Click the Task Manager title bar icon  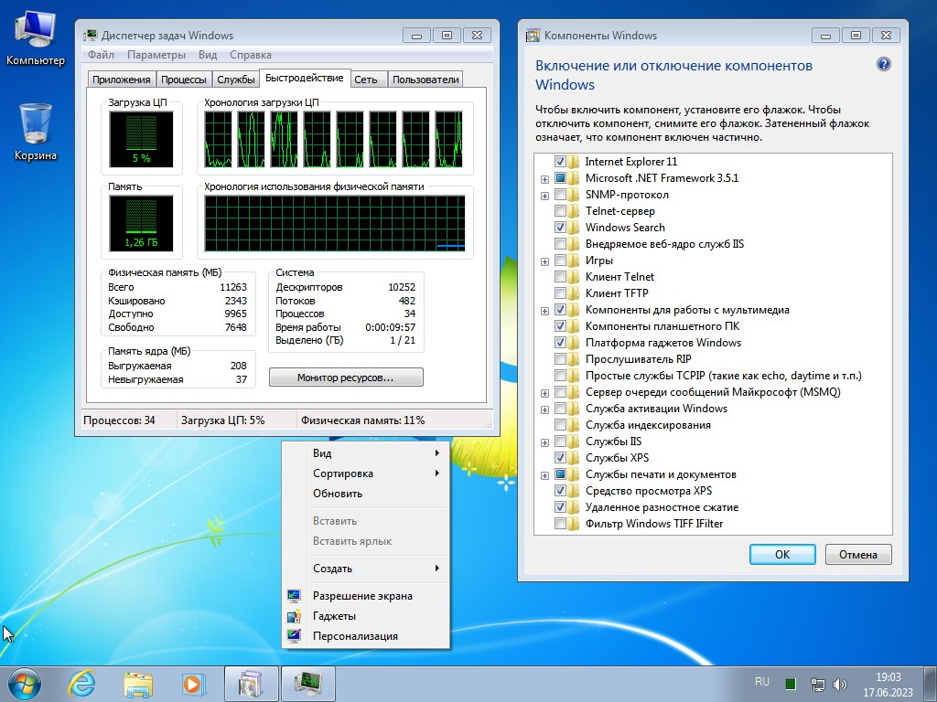(x=91, y=36)
